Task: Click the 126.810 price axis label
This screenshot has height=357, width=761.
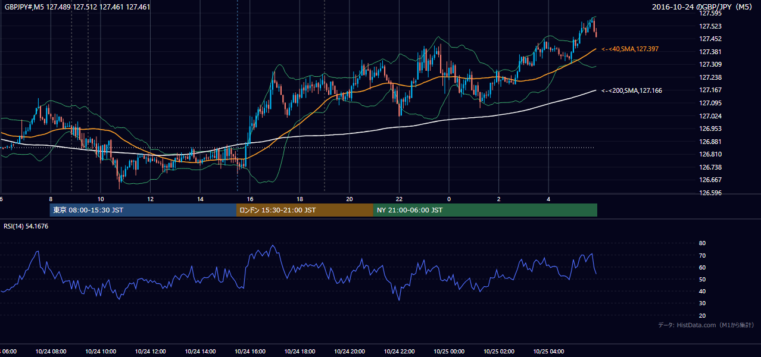Action: 710,154
